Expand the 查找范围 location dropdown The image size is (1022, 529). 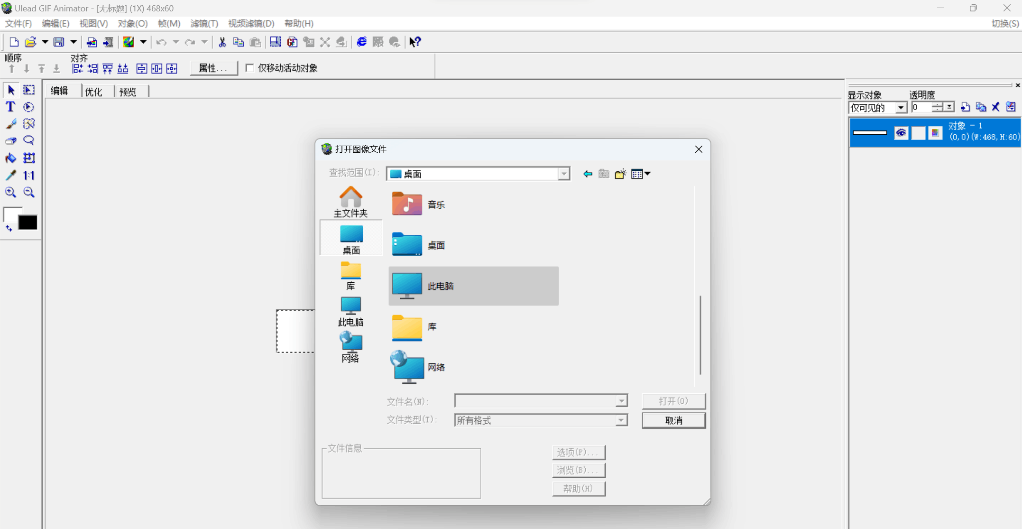563,174
